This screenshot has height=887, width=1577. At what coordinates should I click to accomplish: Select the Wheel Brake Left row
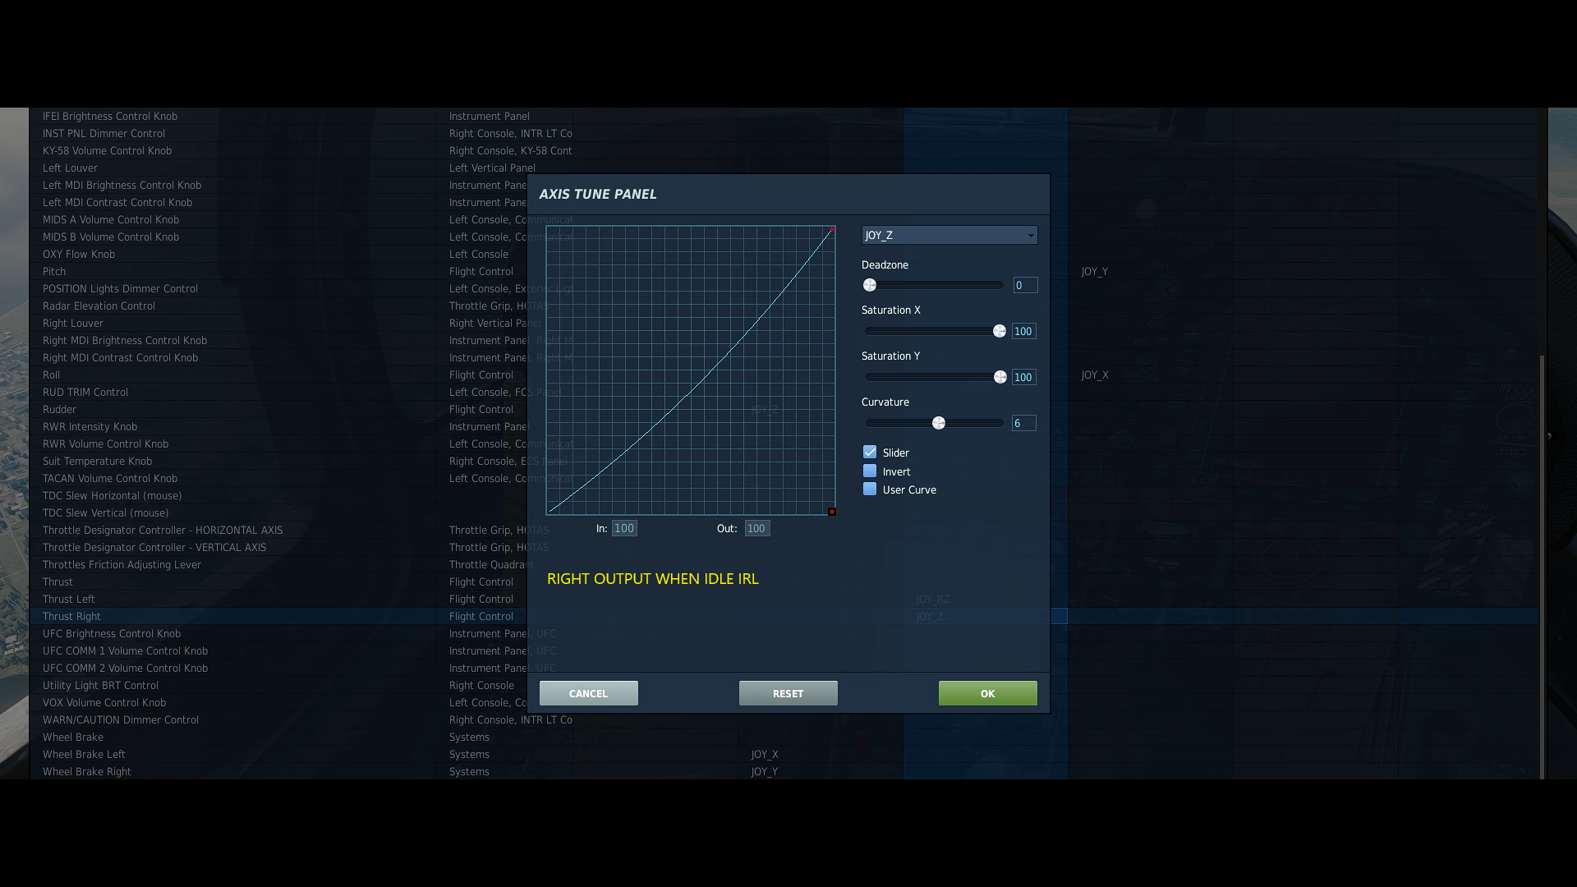click(x=784, y=754)
